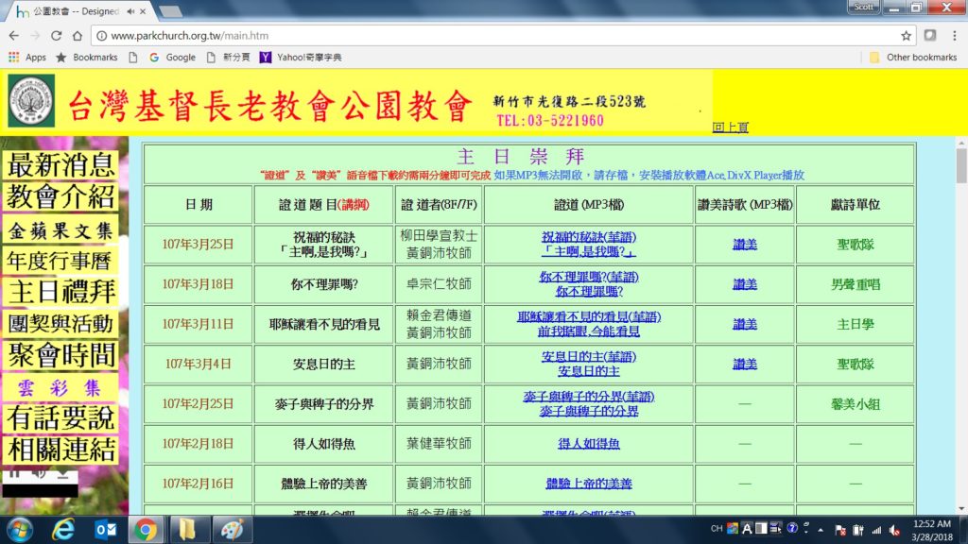
Task: Click 讚美 link for the 107年3月25日 row
Action: click(745, 245)
